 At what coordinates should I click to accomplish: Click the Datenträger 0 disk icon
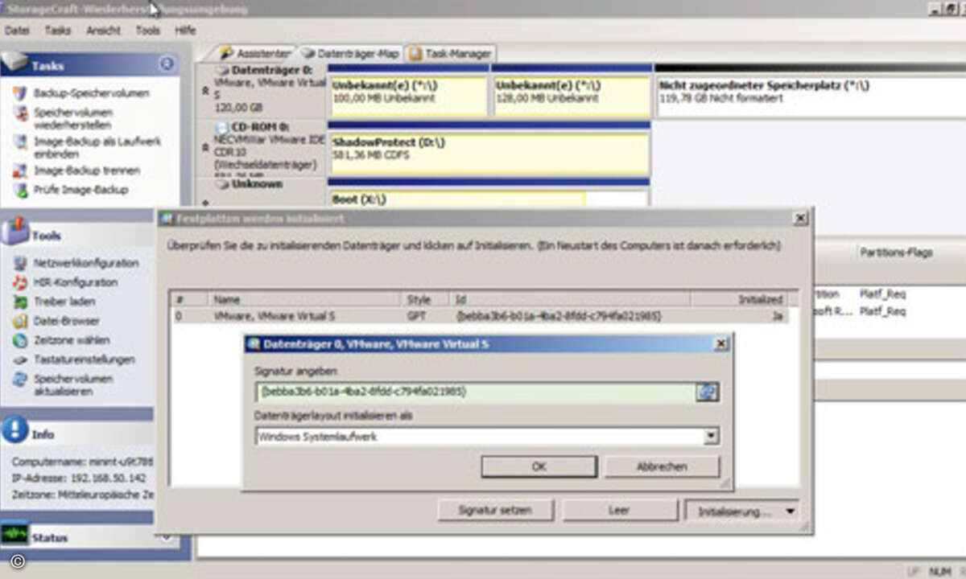click(223, 71)
